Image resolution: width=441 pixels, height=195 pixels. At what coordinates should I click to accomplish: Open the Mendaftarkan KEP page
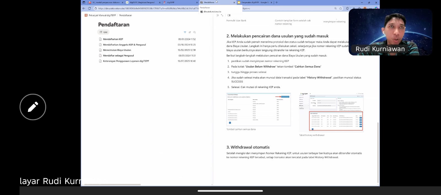(x=113, y=39)
